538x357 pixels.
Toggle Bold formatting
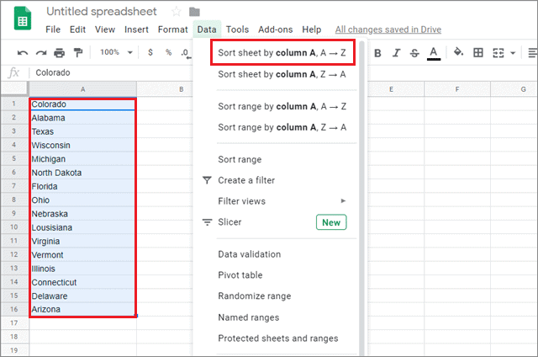click(377, 53)
